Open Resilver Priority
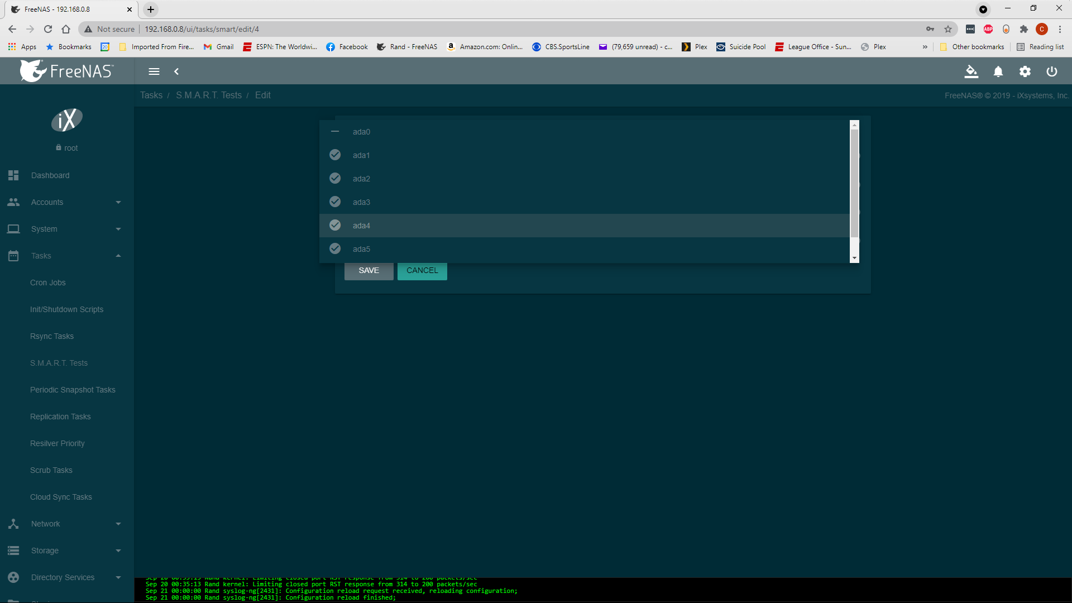1072x603 pixels. [58, 443]
